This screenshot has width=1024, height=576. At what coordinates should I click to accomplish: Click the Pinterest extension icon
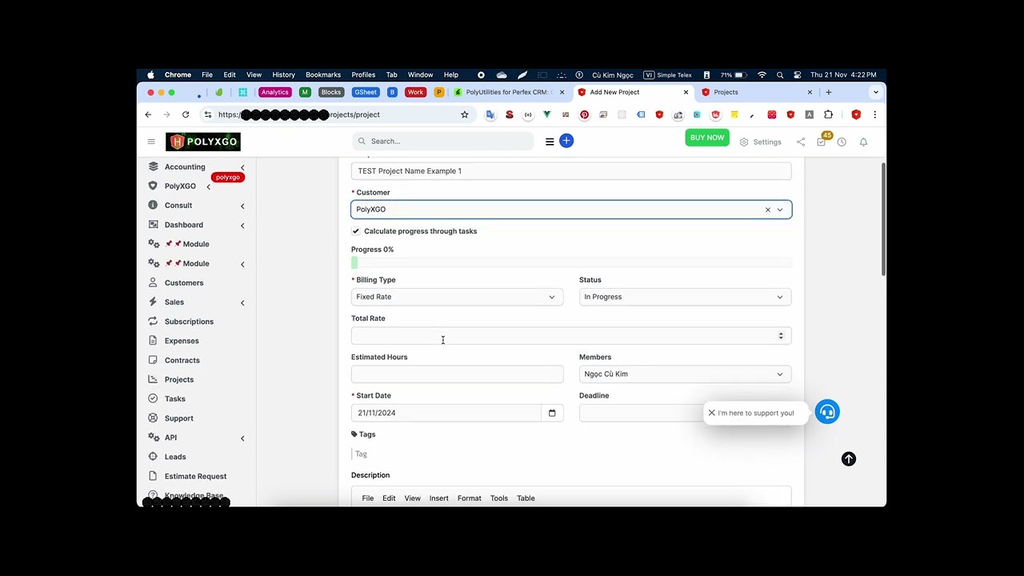coord(584,114)
